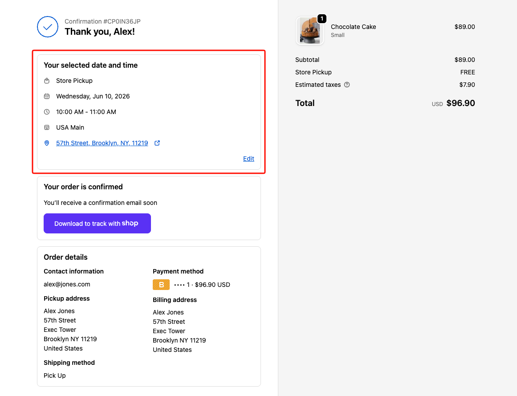The height and width of the screenshot is (396, 517).
Task: Click the Subtotal $89.00 amount
Action: 464,60
